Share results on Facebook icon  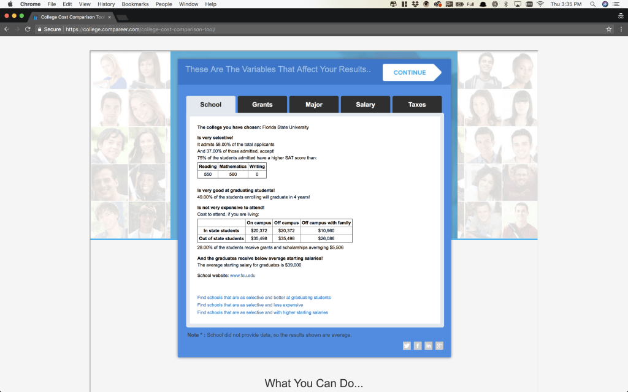tap(418, 345)
